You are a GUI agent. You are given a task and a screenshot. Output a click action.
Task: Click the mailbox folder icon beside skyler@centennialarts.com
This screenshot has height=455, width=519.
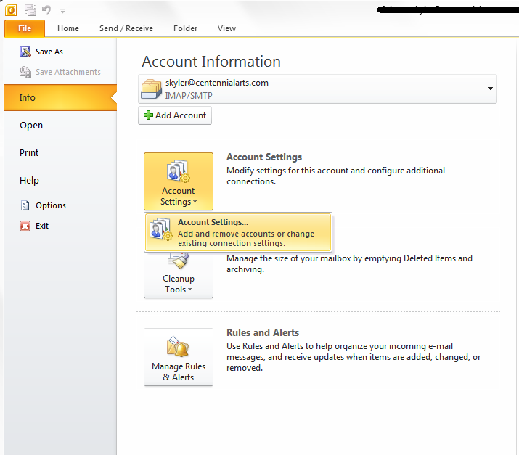(x=151, y=89)
